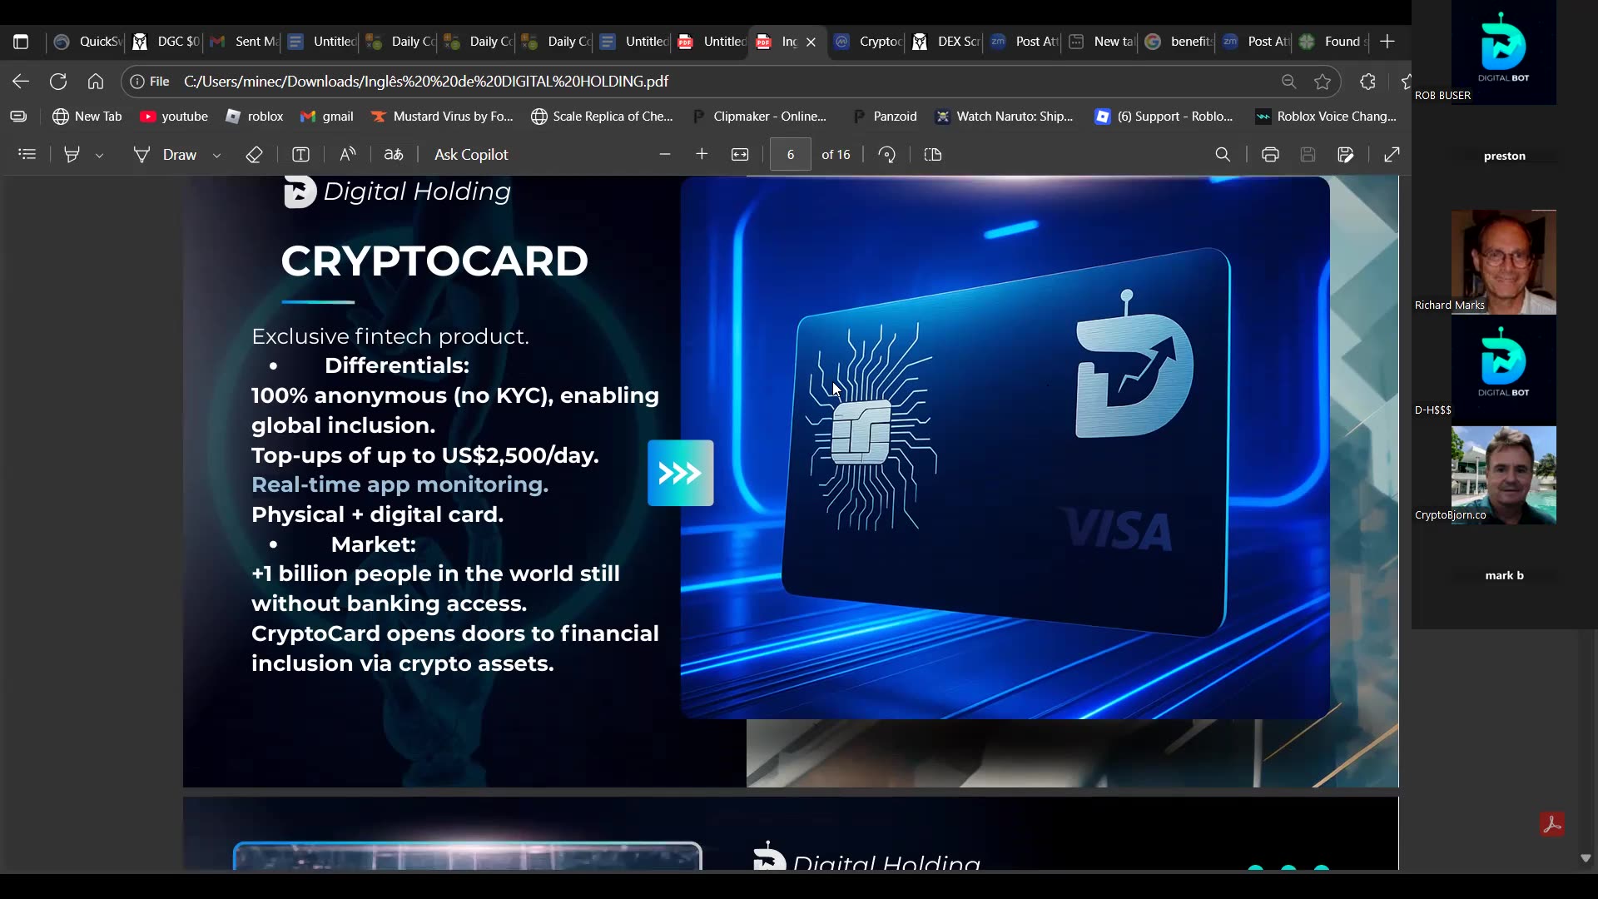Select the Eraser tool in the PDF toolbar
Screen dimensions: 1598x899
255,154
